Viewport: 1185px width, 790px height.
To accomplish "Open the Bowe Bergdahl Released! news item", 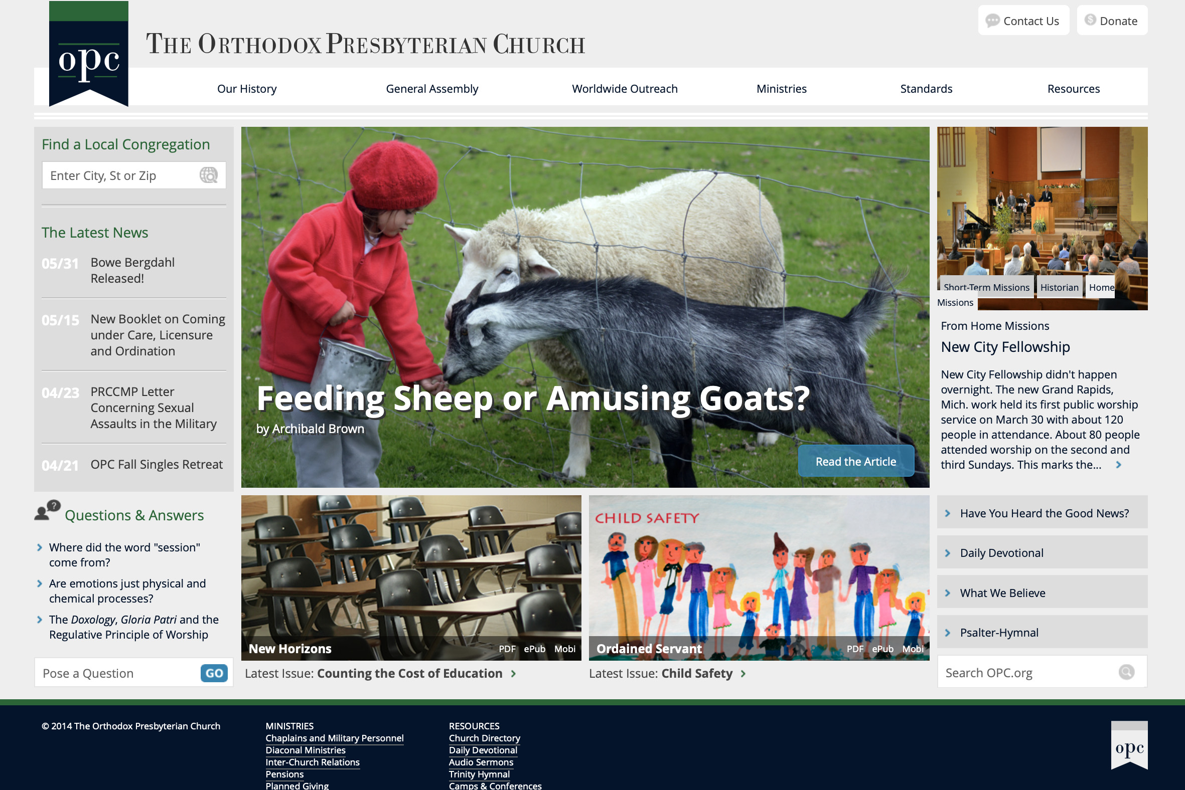I will coord(132,270).
